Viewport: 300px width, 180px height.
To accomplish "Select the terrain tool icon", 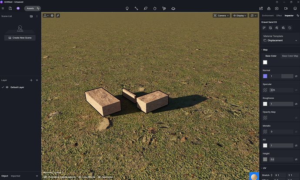I will click(173, 8).
